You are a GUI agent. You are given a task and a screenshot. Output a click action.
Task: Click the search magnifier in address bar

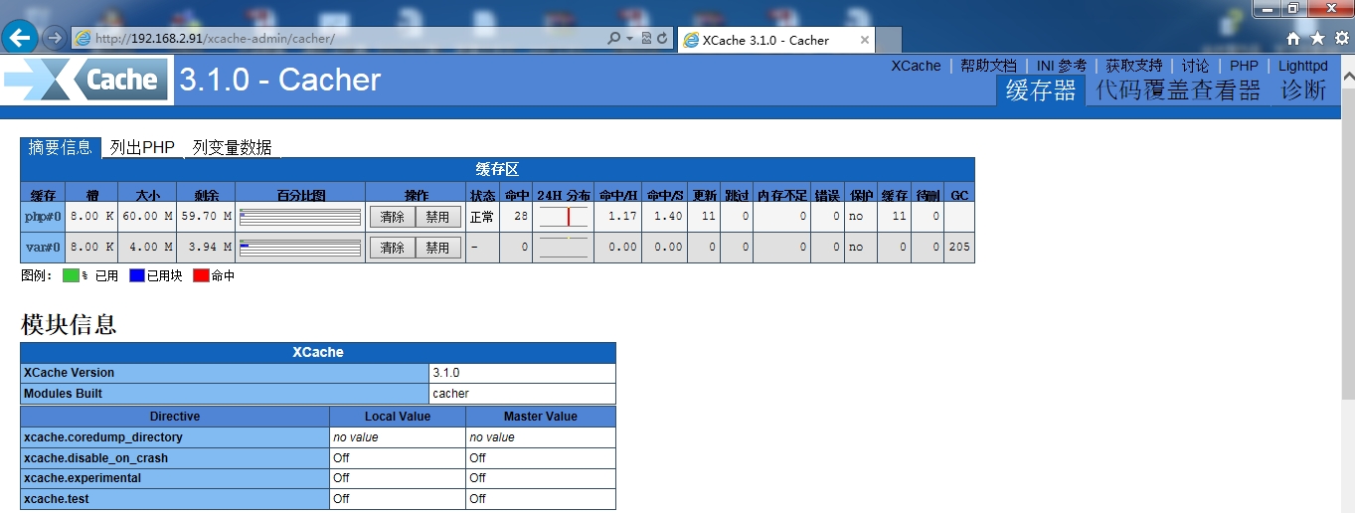point(614,38)
